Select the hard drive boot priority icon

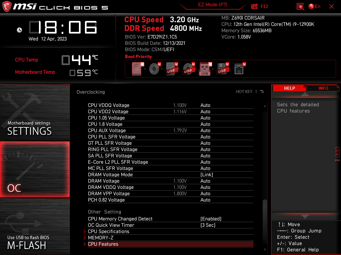[x=137, y=68]
